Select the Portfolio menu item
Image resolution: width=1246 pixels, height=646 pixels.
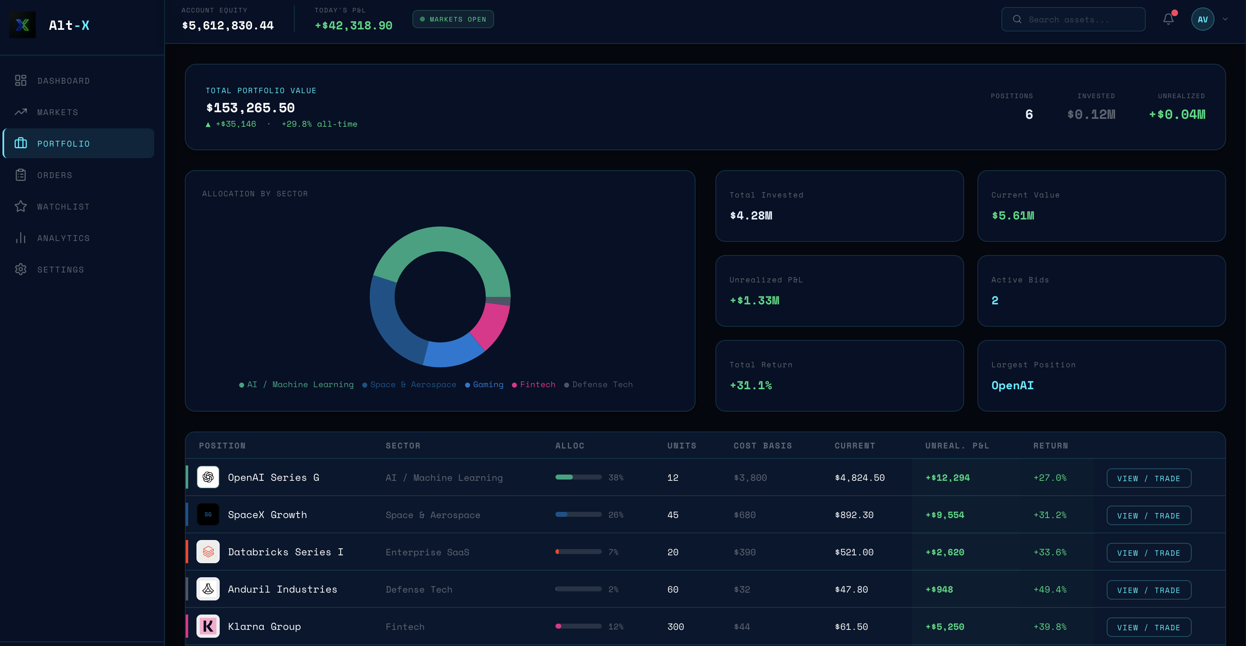(78, 144)
